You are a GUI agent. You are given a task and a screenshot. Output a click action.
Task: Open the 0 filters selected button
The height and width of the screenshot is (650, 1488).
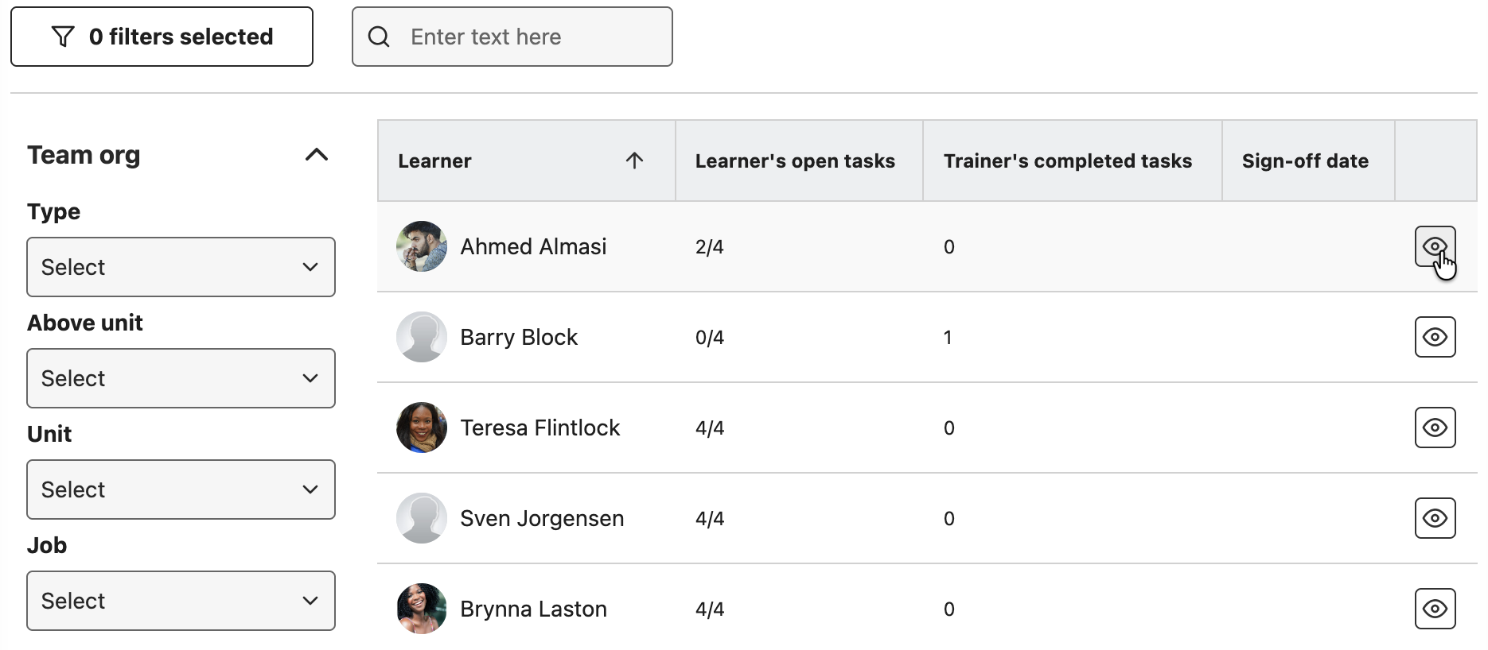[x=162, y=37]
